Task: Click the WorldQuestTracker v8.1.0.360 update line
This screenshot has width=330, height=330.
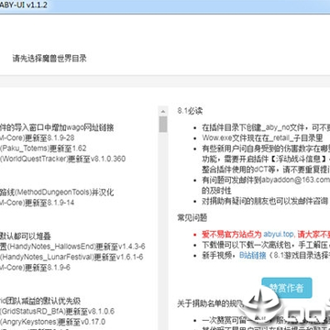Action: click(x=62, y=159)
